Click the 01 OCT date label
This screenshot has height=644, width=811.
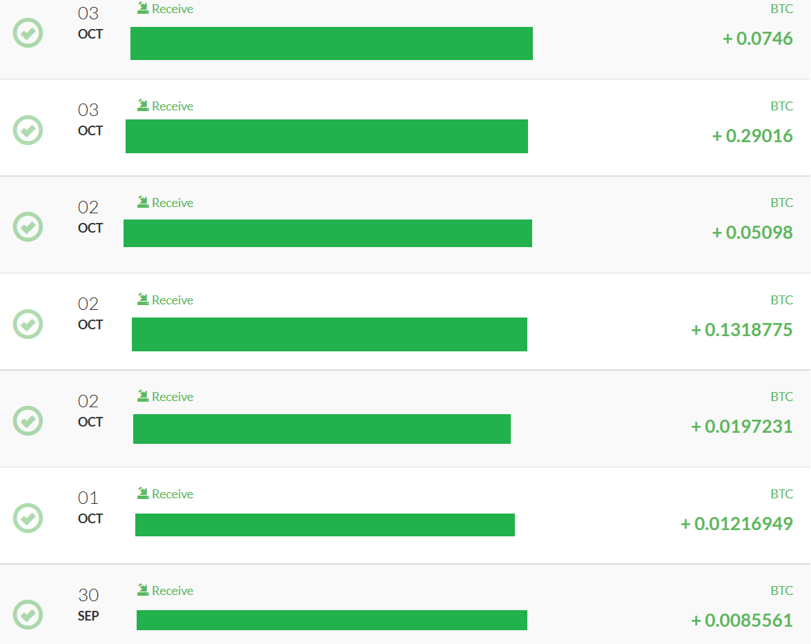click(x=89, y=507)
